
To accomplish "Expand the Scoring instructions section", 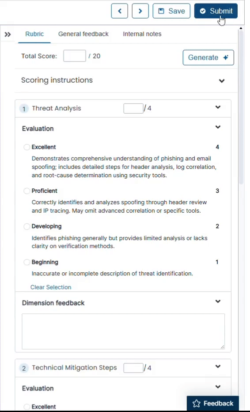I will tap(222, 80).
